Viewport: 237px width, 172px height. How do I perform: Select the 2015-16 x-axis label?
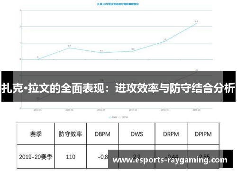(x=69, y=110)
